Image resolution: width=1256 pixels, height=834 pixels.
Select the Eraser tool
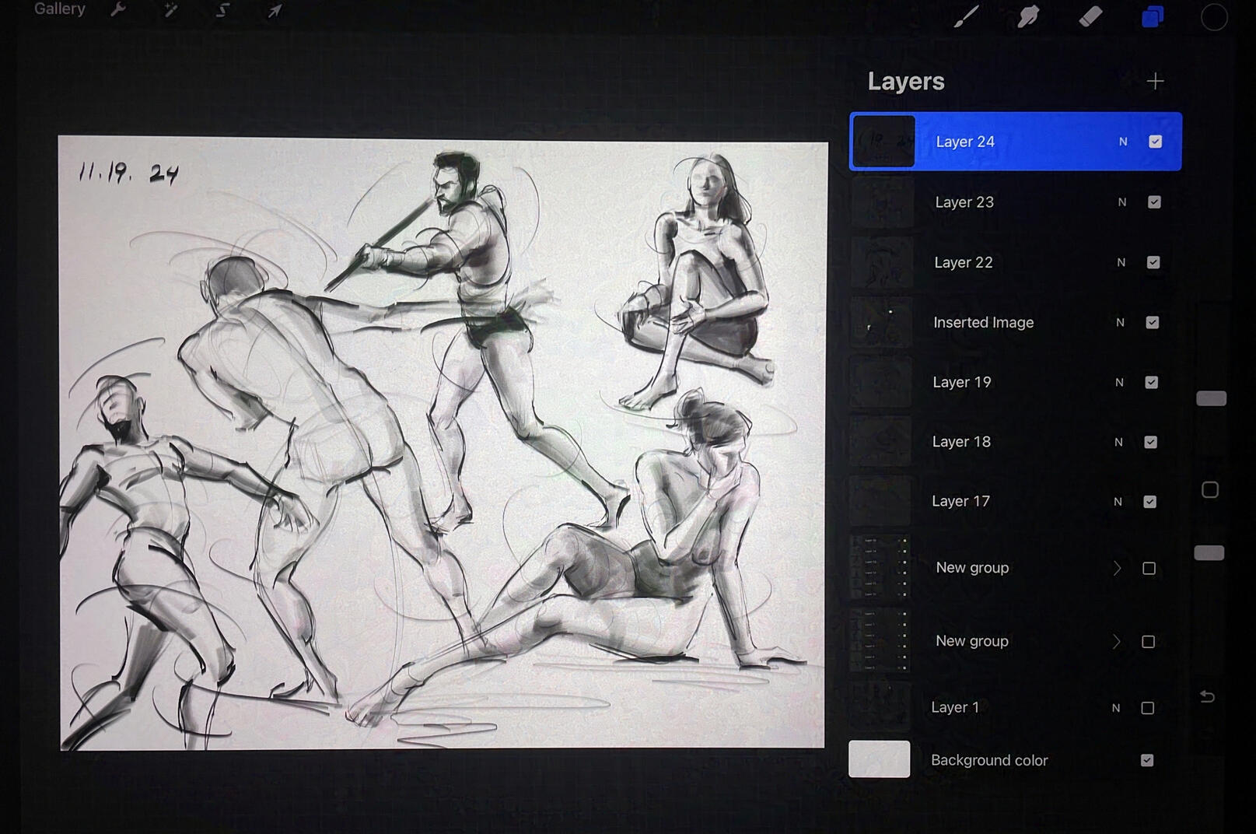[x=1090, y=16]
